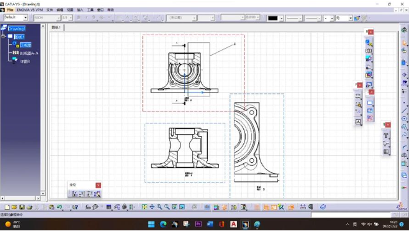Viewport: 409px width, 231px height.
Task: Open the formula f(x) tool
Action: tap(88, 207)
